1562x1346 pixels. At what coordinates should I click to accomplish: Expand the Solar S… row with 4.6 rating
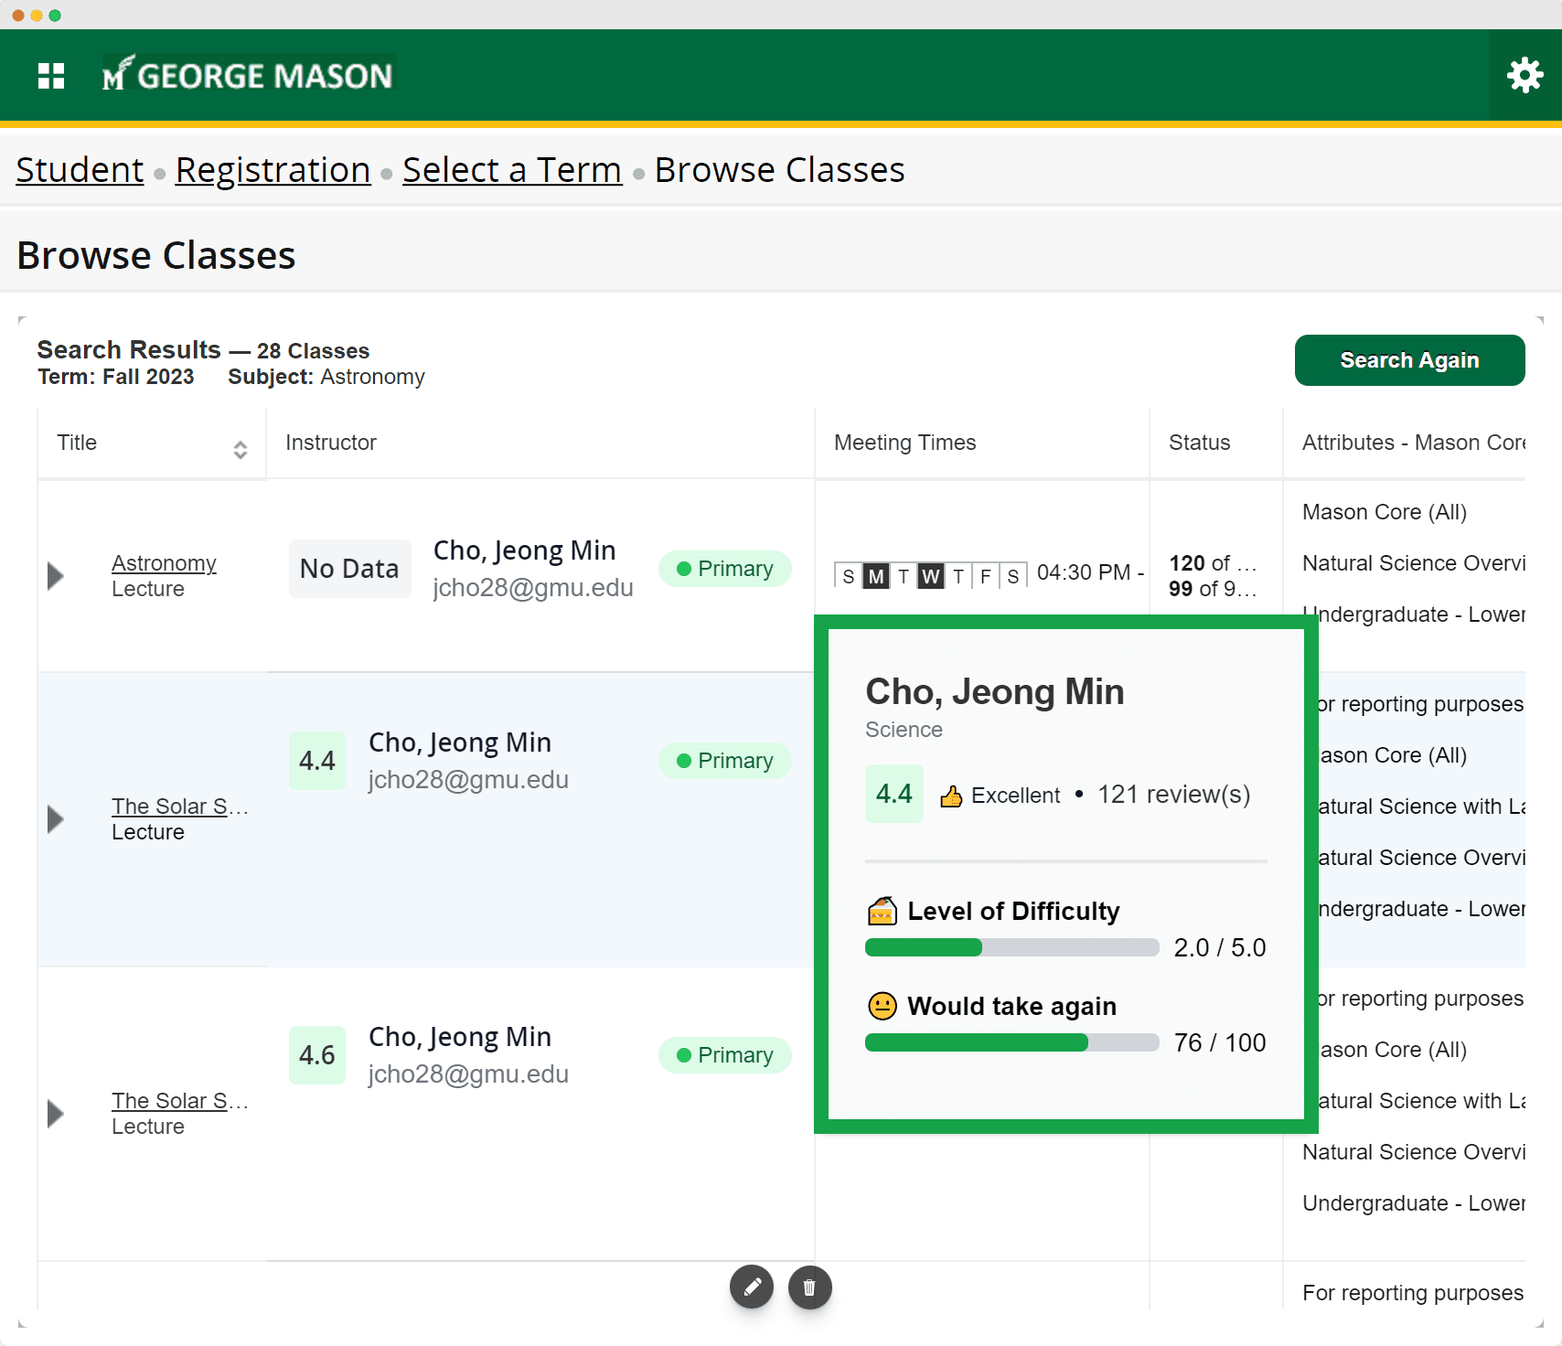(x=56, y=1114)
